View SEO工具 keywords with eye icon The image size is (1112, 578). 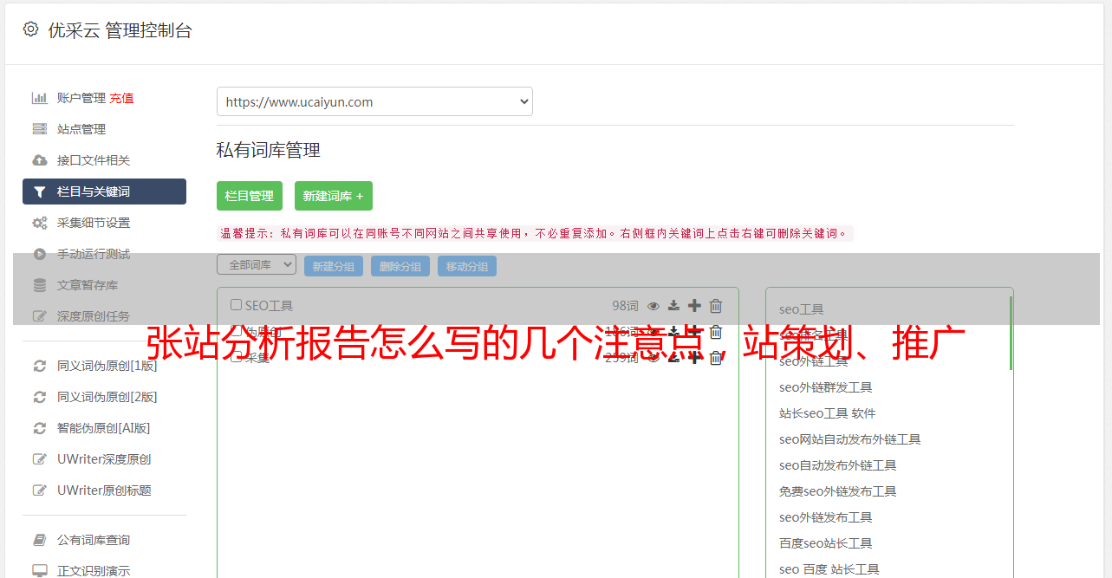coord(654,306)
